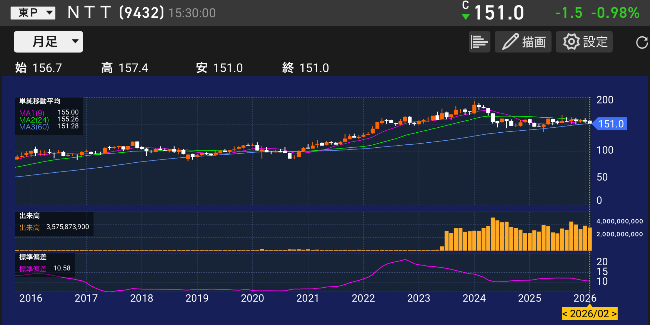The height and width of the screenshot is (325, 650).
Task: Click the 単純移動平均 legend title
Action: pyautogui.click(x=40, y=101)
